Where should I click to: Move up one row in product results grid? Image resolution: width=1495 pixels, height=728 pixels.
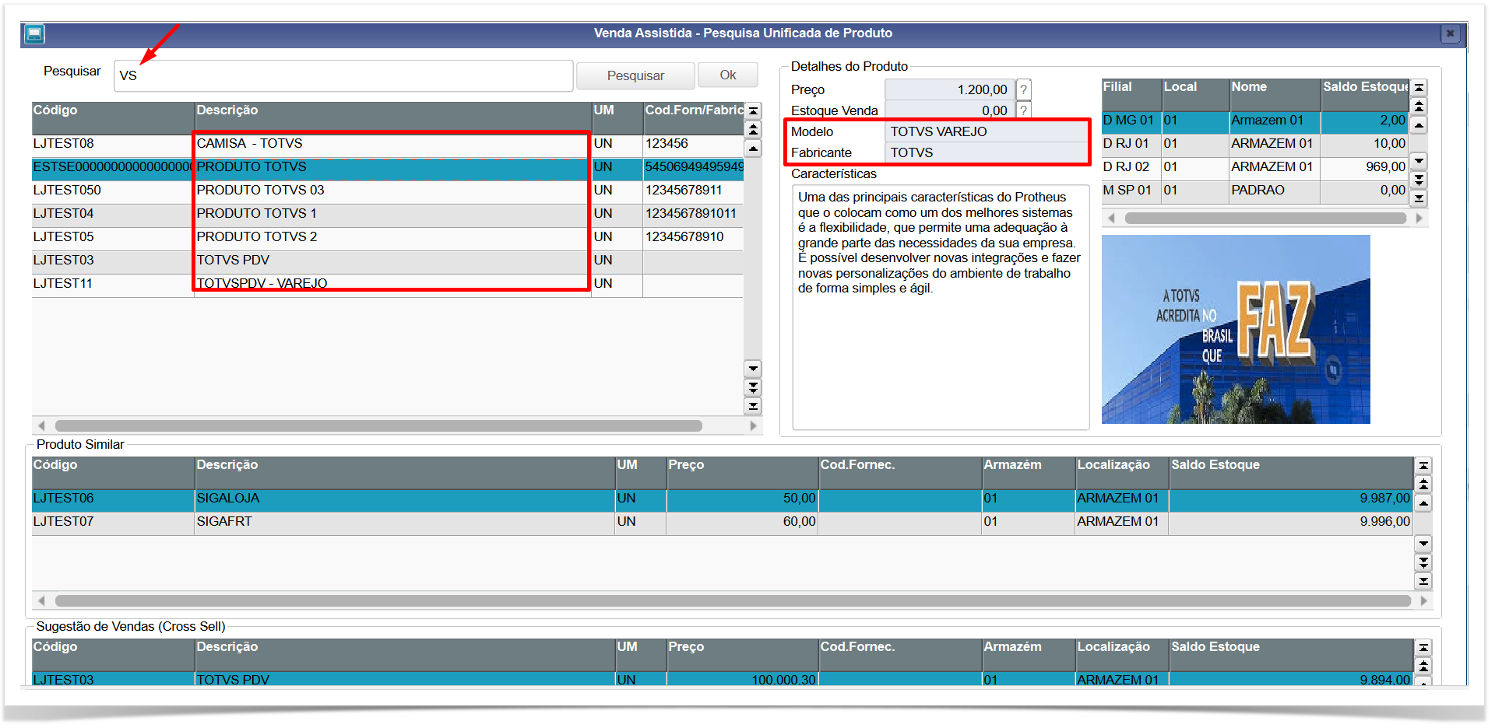(x=753, y=148)
